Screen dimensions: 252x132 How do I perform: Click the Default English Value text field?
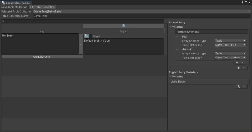[x=124, y=46]
